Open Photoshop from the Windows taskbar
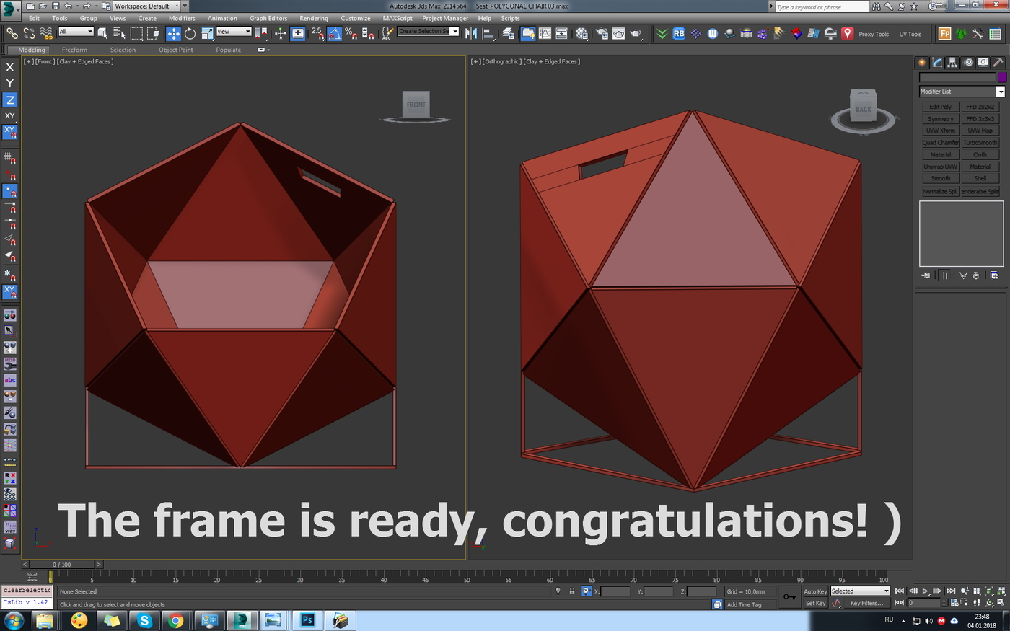 point(307,620)
